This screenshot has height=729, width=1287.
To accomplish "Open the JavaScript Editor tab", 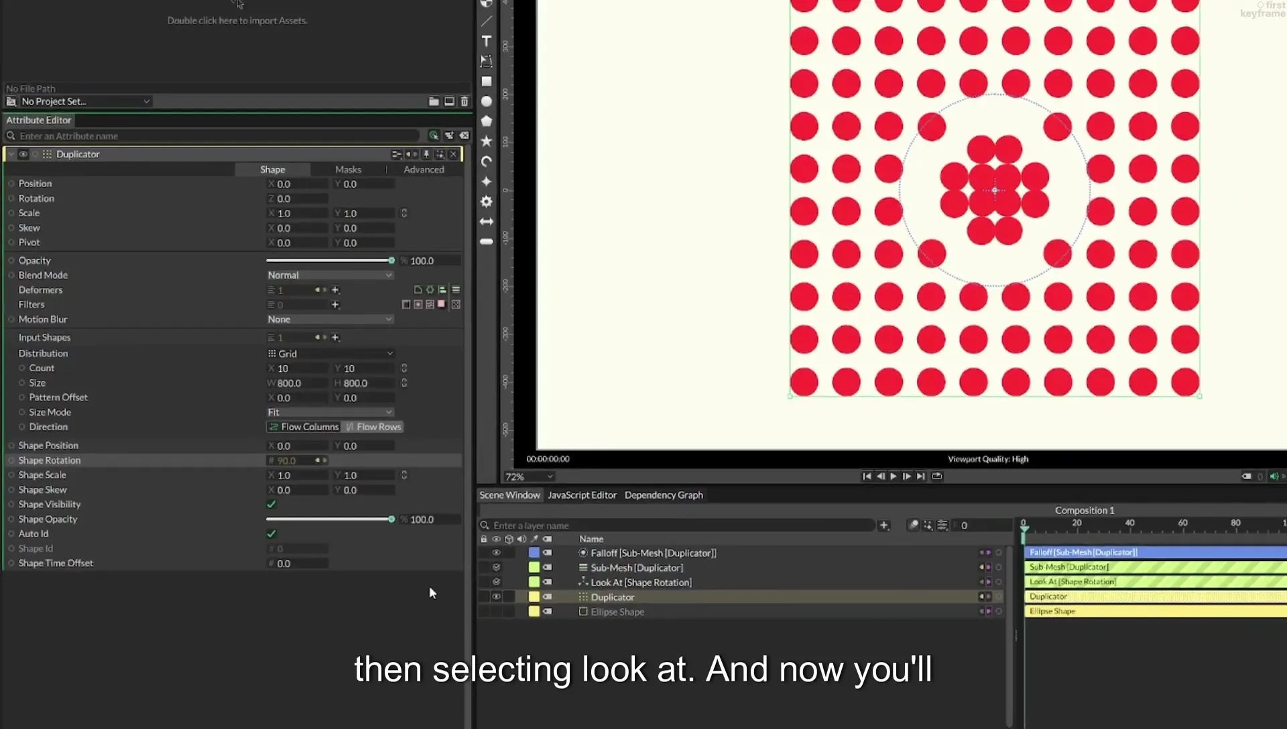I will pyautogui.click(x=582, y=496).
